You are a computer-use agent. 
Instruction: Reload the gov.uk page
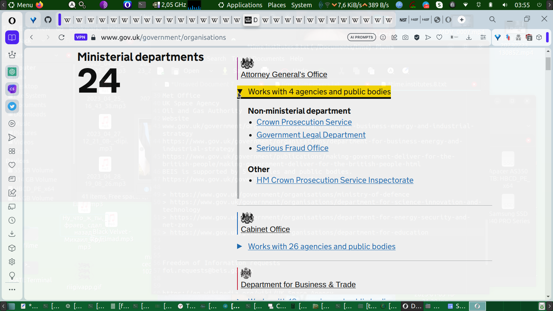[x=62, y=37]
